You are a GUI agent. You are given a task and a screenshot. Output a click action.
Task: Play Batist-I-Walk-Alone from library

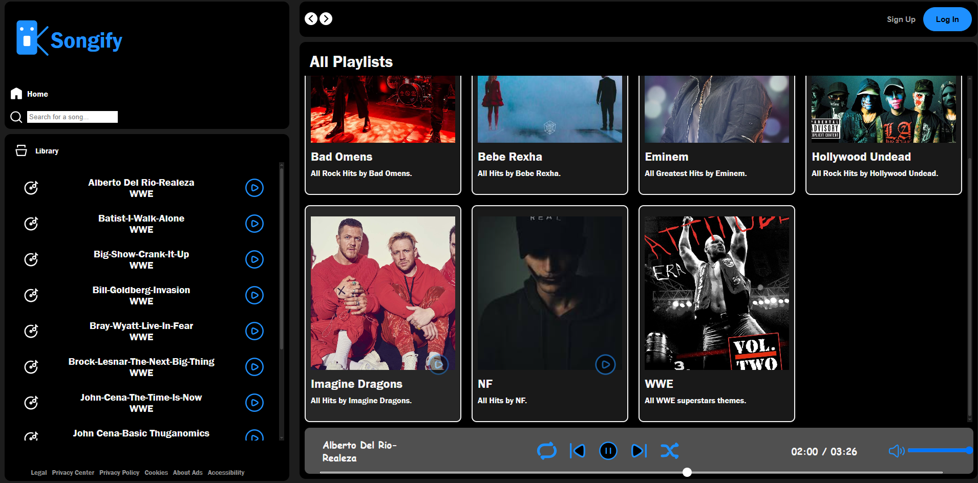(254, 224)
